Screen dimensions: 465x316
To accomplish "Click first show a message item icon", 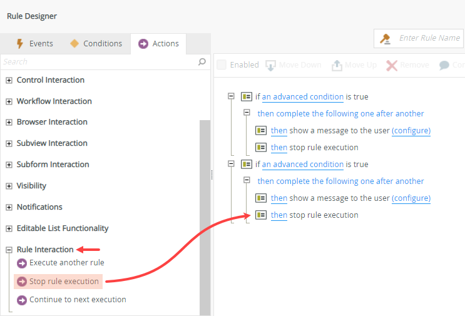I will coord(261,130).
